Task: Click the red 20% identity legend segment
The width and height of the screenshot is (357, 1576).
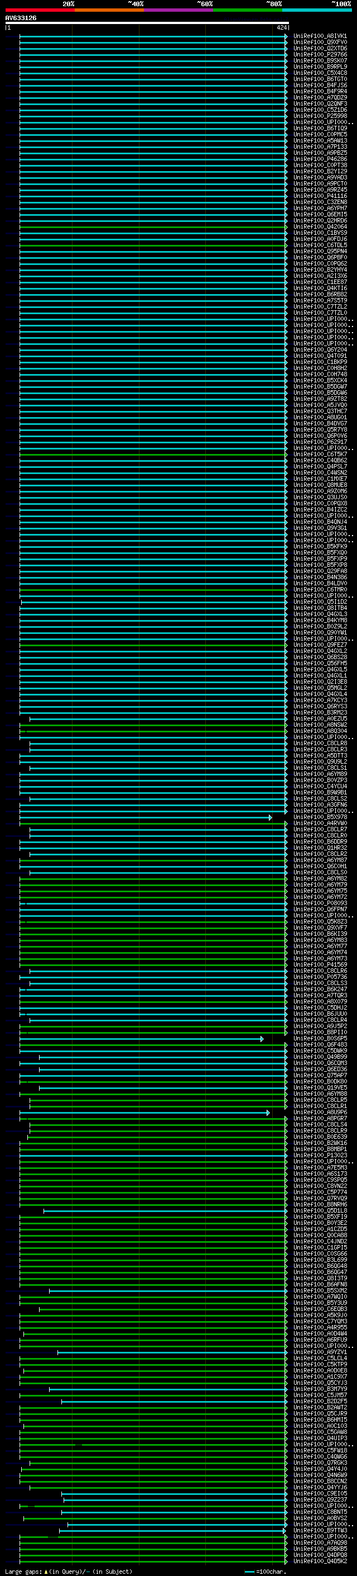Action: [40, 10]
